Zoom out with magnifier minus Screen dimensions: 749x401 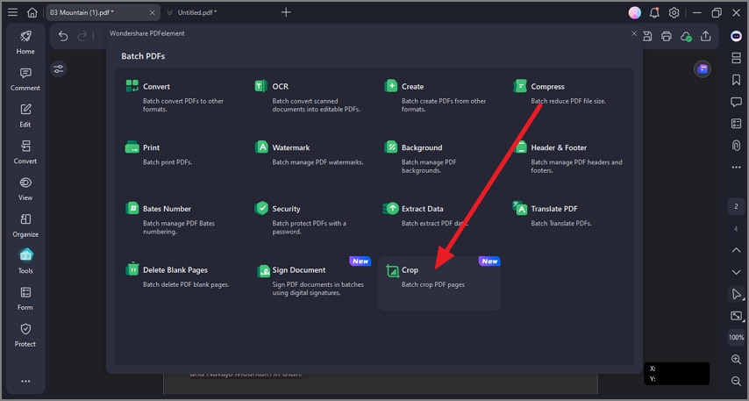coord(736,381)
